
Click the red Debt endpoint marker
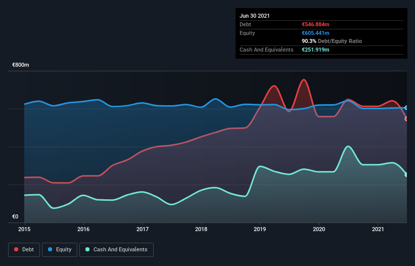point(406,119)
